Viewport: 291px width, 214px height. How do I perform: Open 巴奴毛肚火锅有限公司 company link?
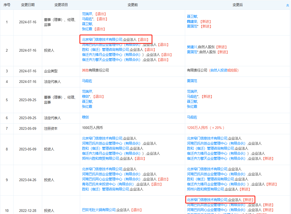click(99, 210)
